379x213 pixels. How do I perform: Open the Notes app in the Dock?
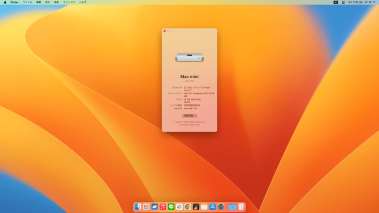point(204,207)
